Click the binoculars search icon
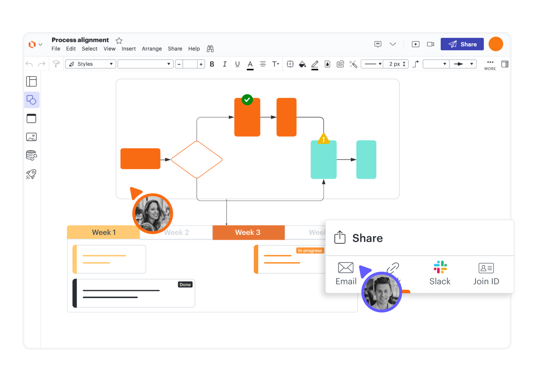 210,49
